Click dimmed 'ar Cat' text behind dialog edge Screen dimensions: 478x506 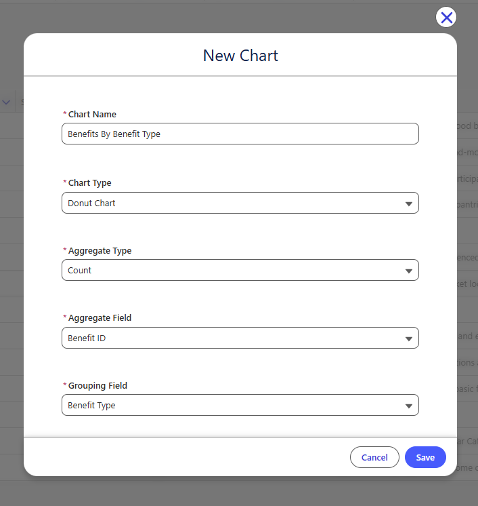coord(467,441)
